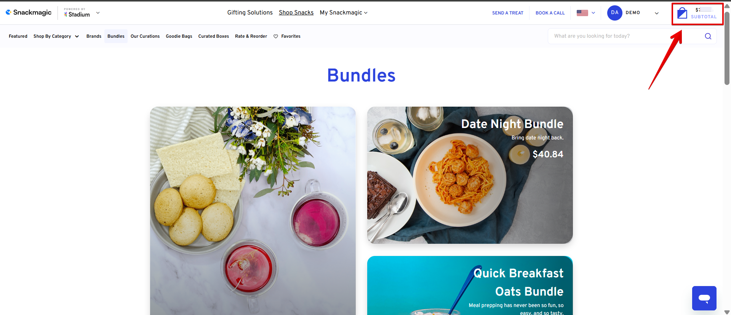The image size is (731, 315).
Task: Expand the My Snackmagic menu
Action: (344, 13)
